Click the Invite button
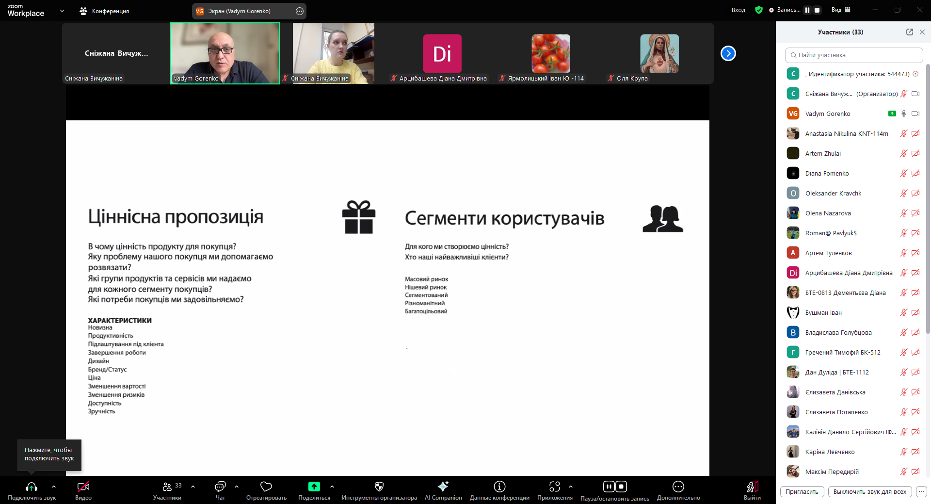Image resolution: width=931 pixels, height=504 pixels. pos(802,491)
